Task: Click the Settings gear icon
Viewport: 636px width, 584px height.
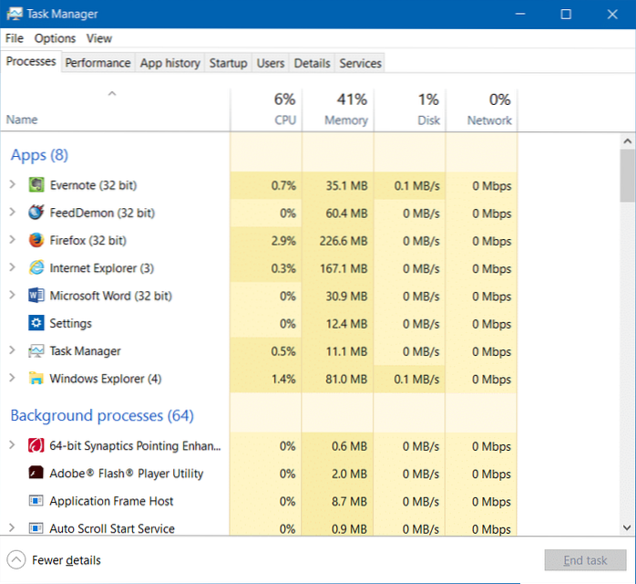Action: [x=36, y=323]
